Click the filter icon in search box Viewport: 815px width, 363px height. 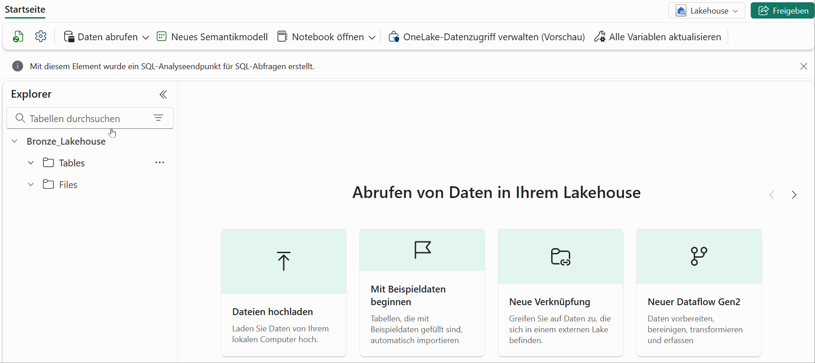[x=158, y=118]
